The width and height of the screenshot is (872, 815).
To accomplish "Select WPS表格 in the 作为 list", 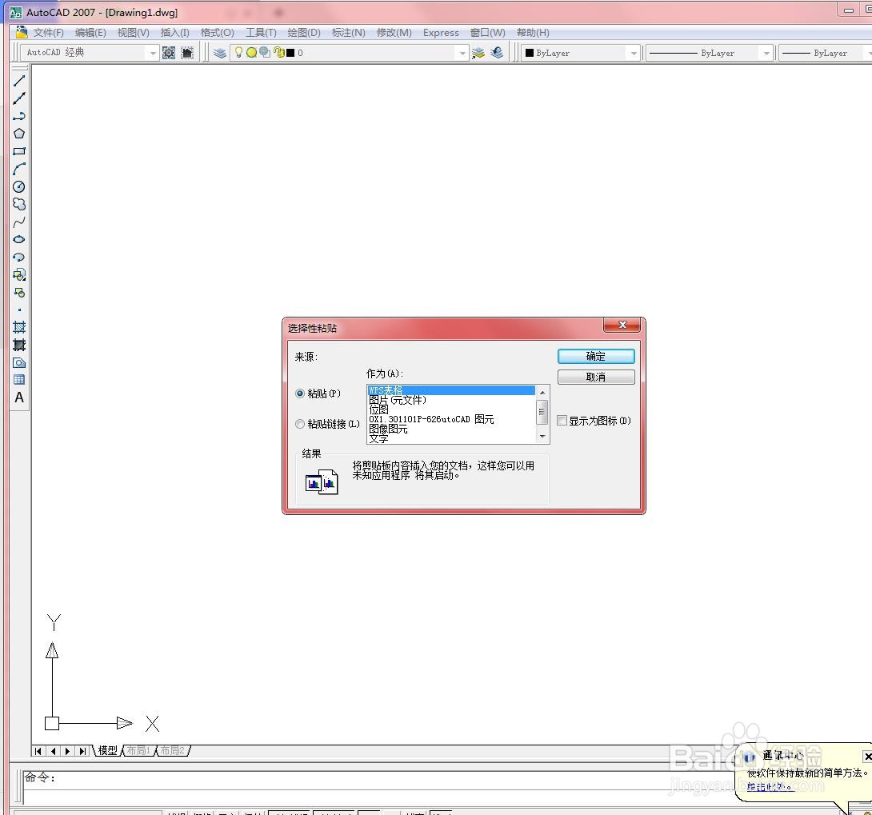I will click(451, 390).
